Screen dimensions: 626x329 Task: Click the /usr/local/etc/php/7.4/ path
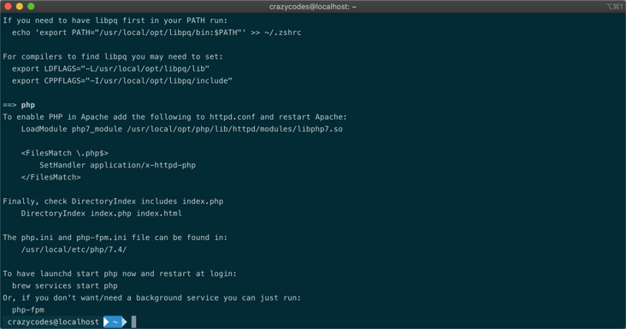74,250
